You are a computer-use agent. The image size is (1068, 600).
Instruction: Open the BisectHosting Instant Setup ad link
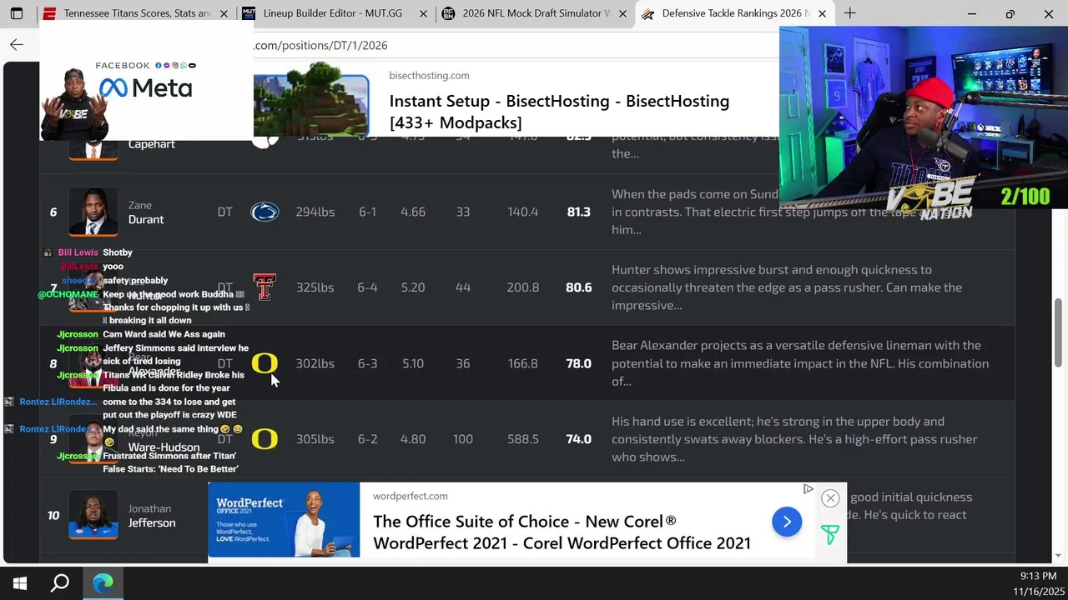559,112
